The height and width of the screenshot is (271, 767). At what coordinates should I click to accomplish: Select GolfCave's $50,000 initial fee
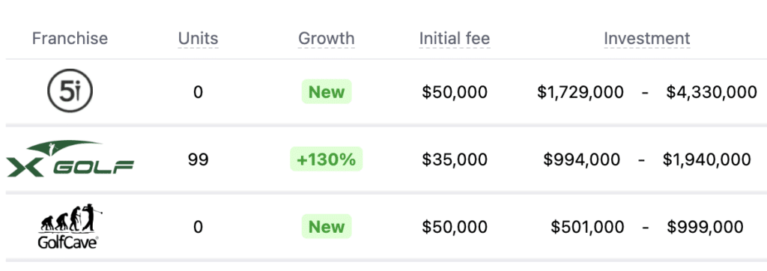tap(455, 227)
